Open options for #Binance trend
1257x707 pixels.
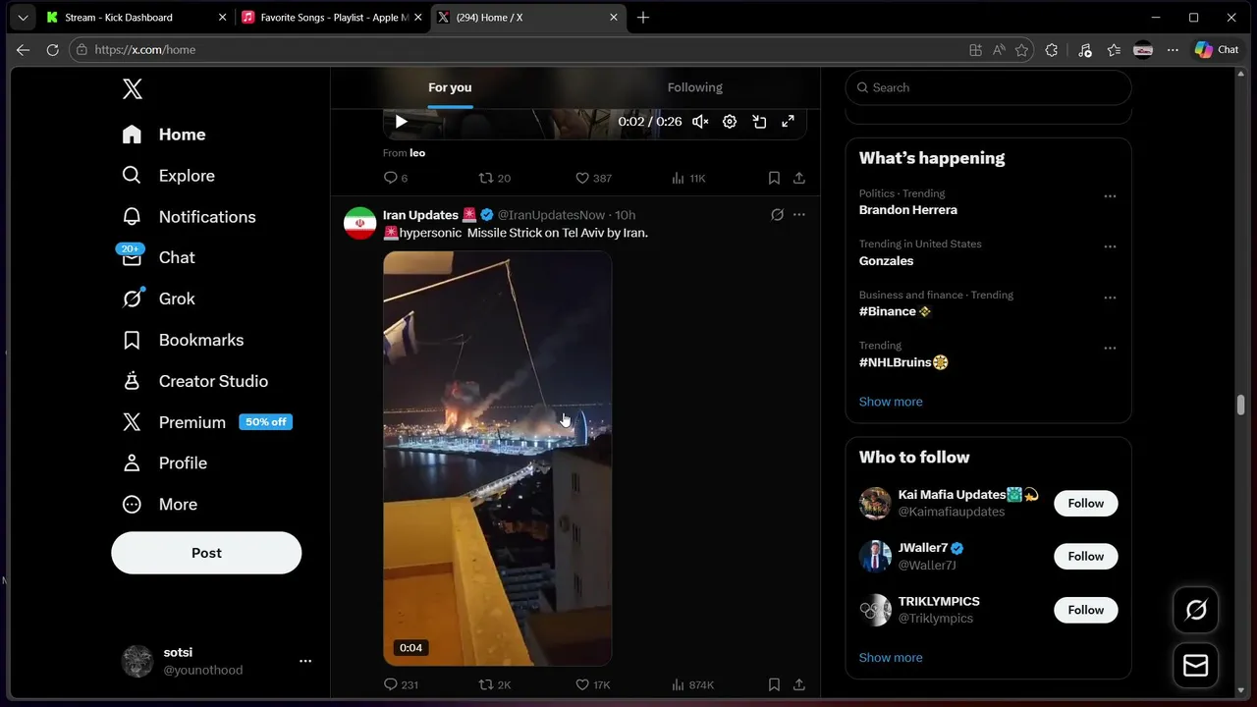(x=1110, y=298)
